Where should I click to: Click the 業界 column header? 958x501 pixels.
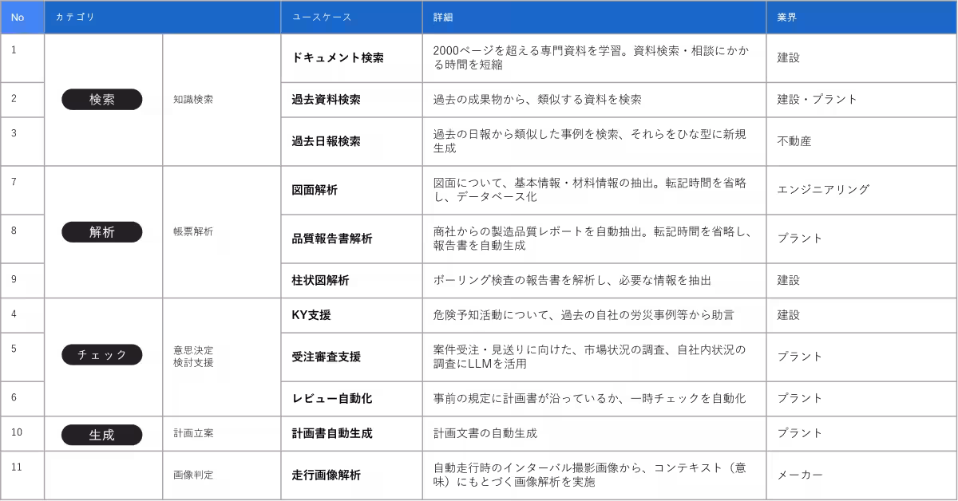861,17
